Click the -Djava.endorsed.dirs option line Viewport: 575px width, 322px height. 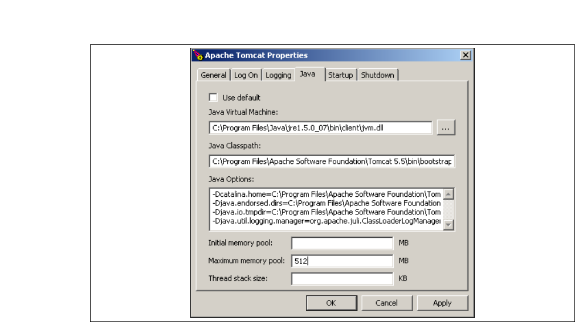click(327, 203)
